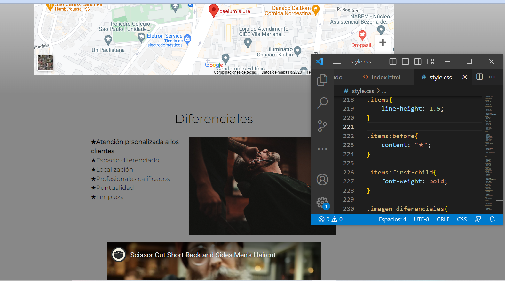
Task: Click the Diferenciales heading
Action: click(214, 119)
